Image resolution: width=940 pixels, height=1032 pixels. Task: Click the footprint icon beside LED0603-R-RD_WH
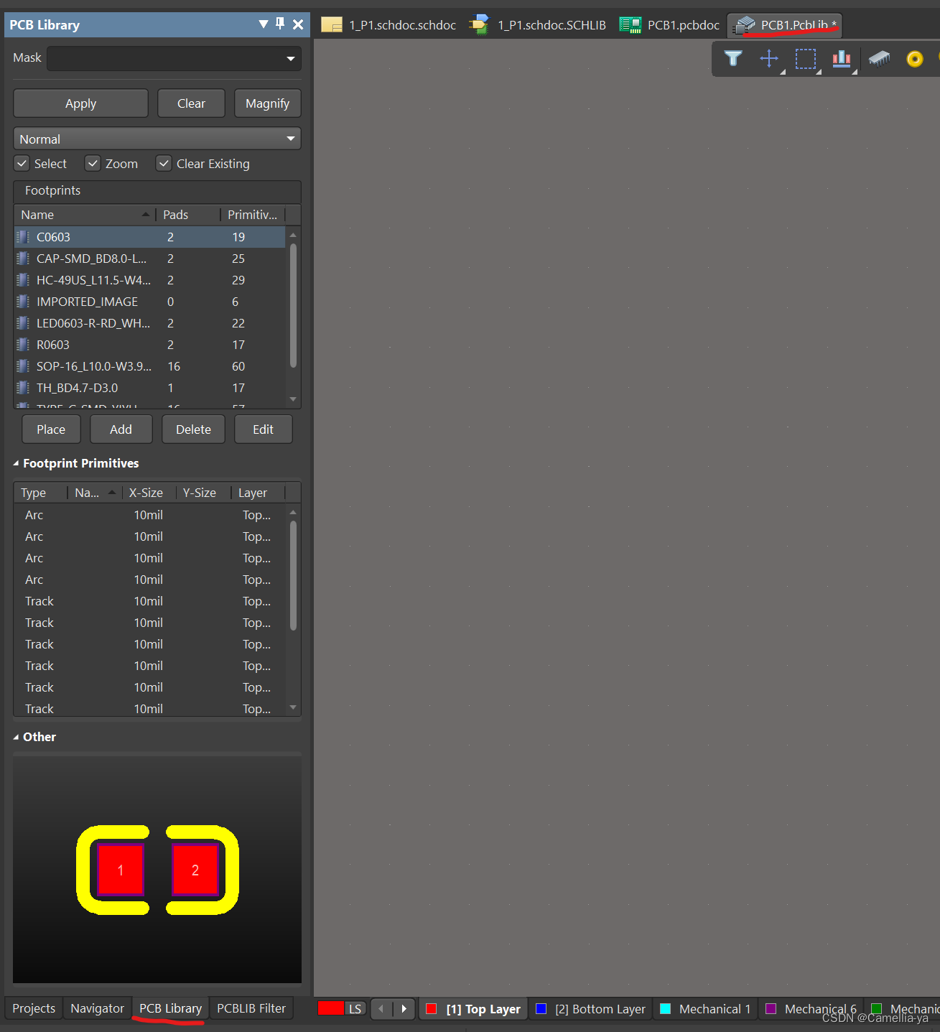coord(23,323)
